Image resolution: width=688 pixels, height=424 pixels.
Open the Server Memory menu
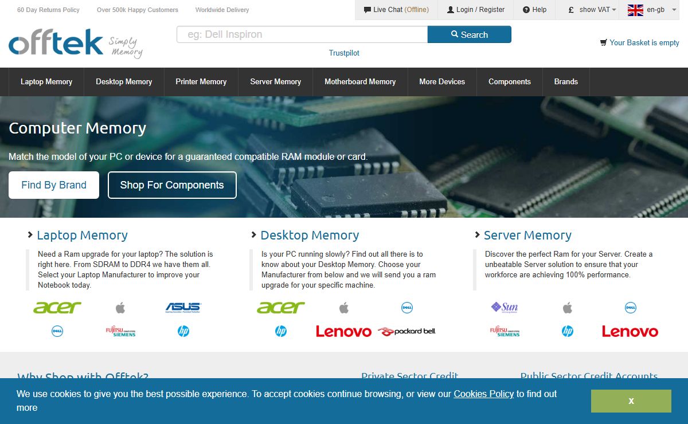point(276,82)
